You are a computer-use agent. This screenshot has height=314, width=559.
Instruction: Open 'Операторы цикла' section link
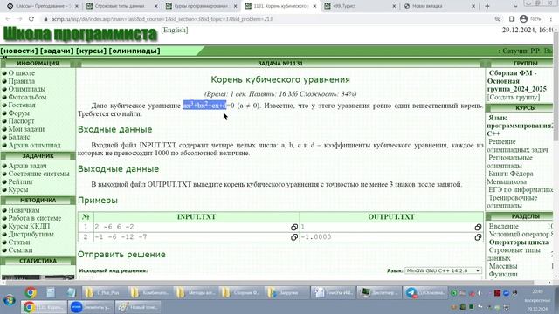pos(519,242)
